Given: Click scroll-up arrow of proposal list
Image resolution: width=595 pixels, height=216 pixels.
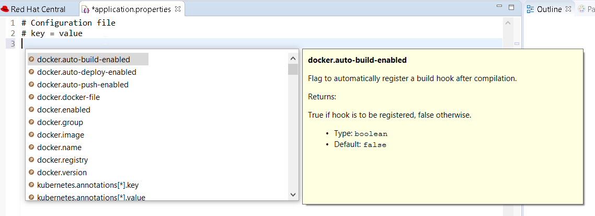Looking at the screenshot, I should click(x=293, y=59).
